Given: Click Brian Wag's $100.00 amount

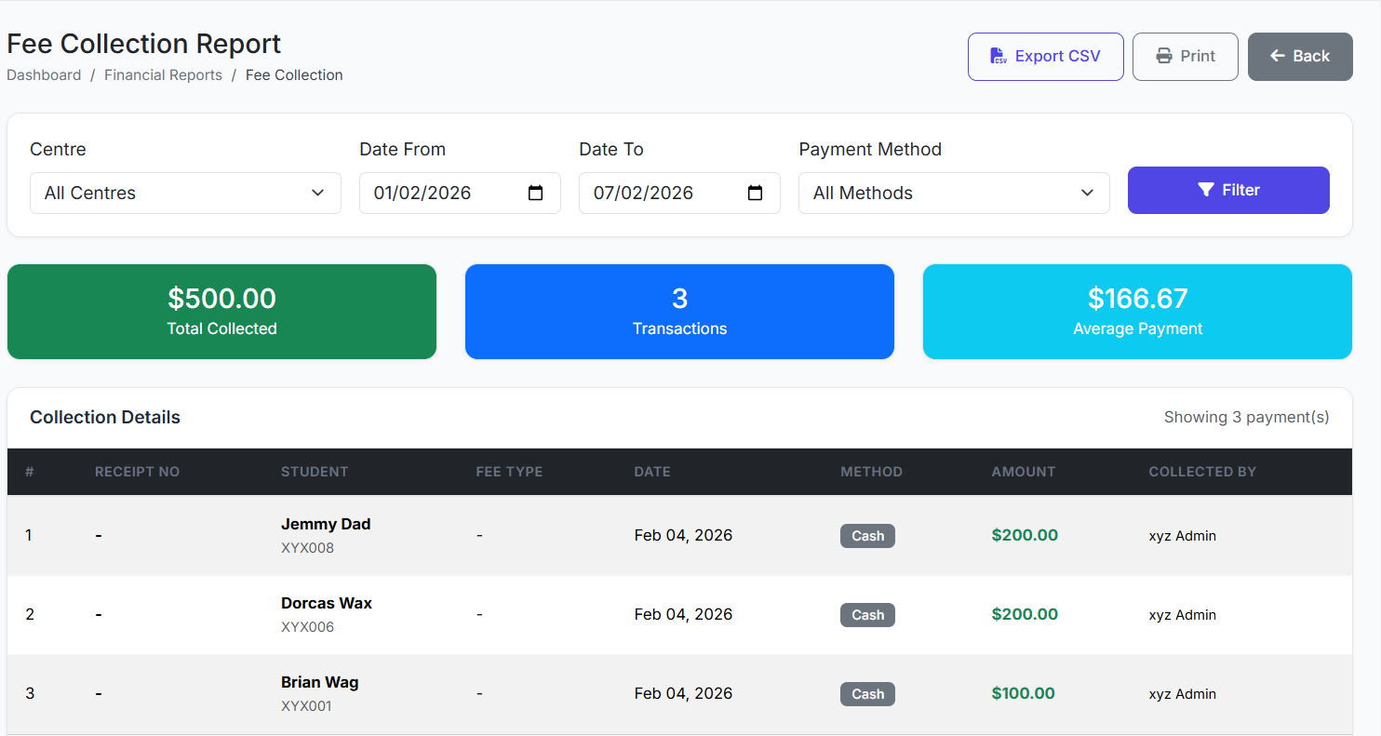Looking at the screenshot, I should [x=1024, y=693].
